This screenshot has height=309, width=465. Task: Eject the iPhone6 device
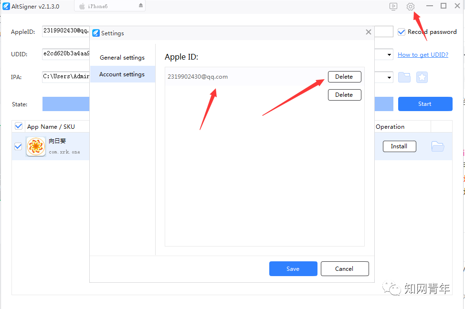(140, 6)
